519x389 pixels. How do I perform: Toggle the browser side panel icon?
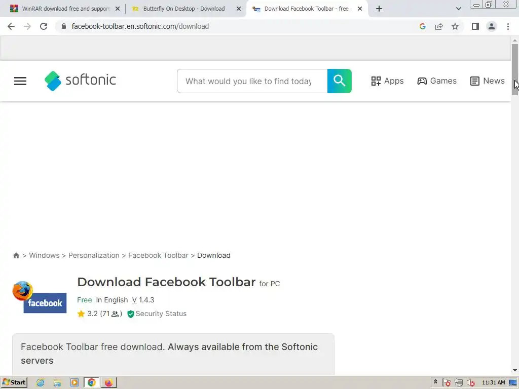pyautogui.click(x=475, y=26)
